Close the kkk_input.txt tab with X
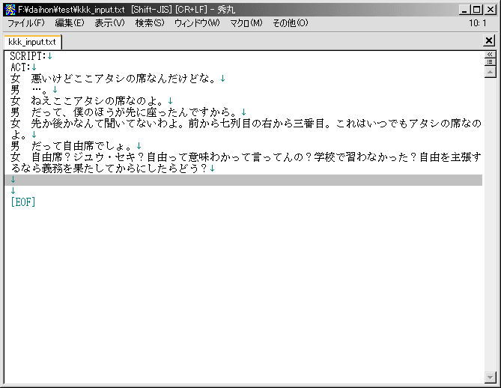The width and height of the screenshot is (501, 388). coord(489,40)
